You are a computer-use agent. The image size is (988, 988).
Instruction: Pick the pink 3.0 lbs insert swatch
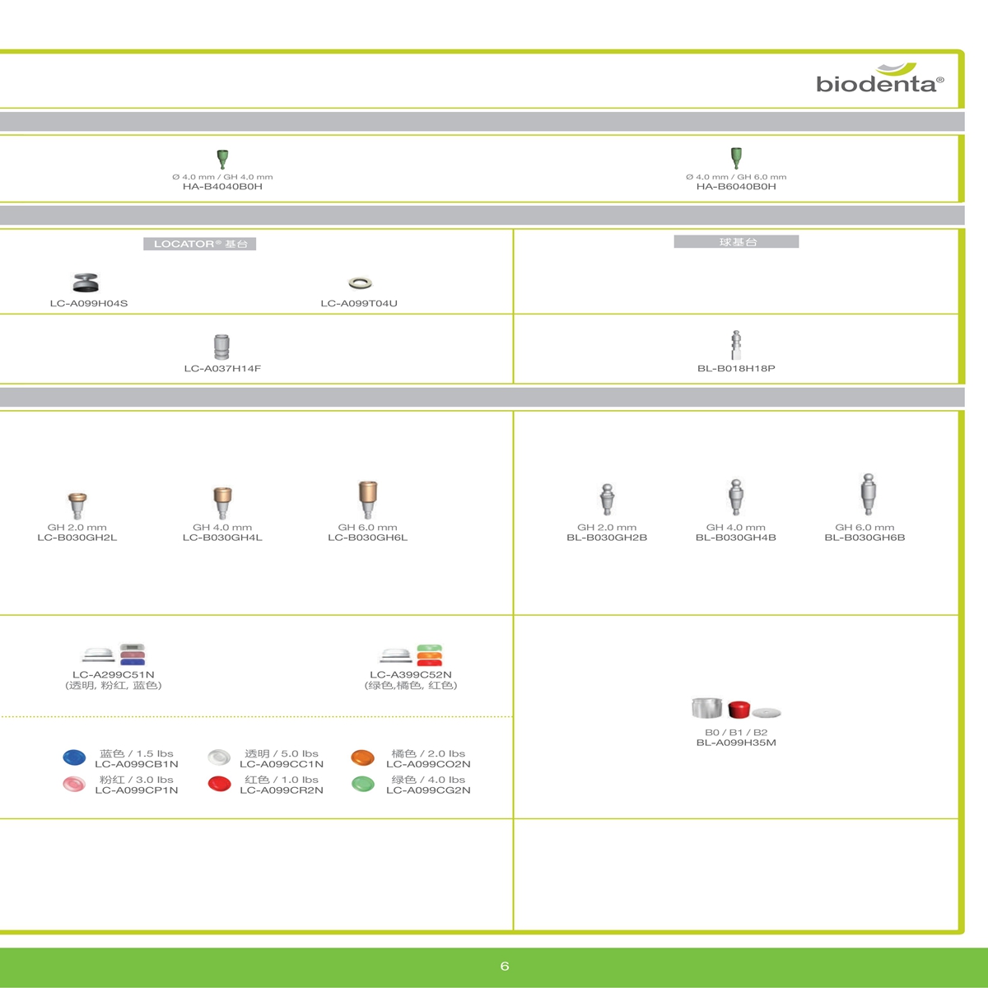point(74,784)
